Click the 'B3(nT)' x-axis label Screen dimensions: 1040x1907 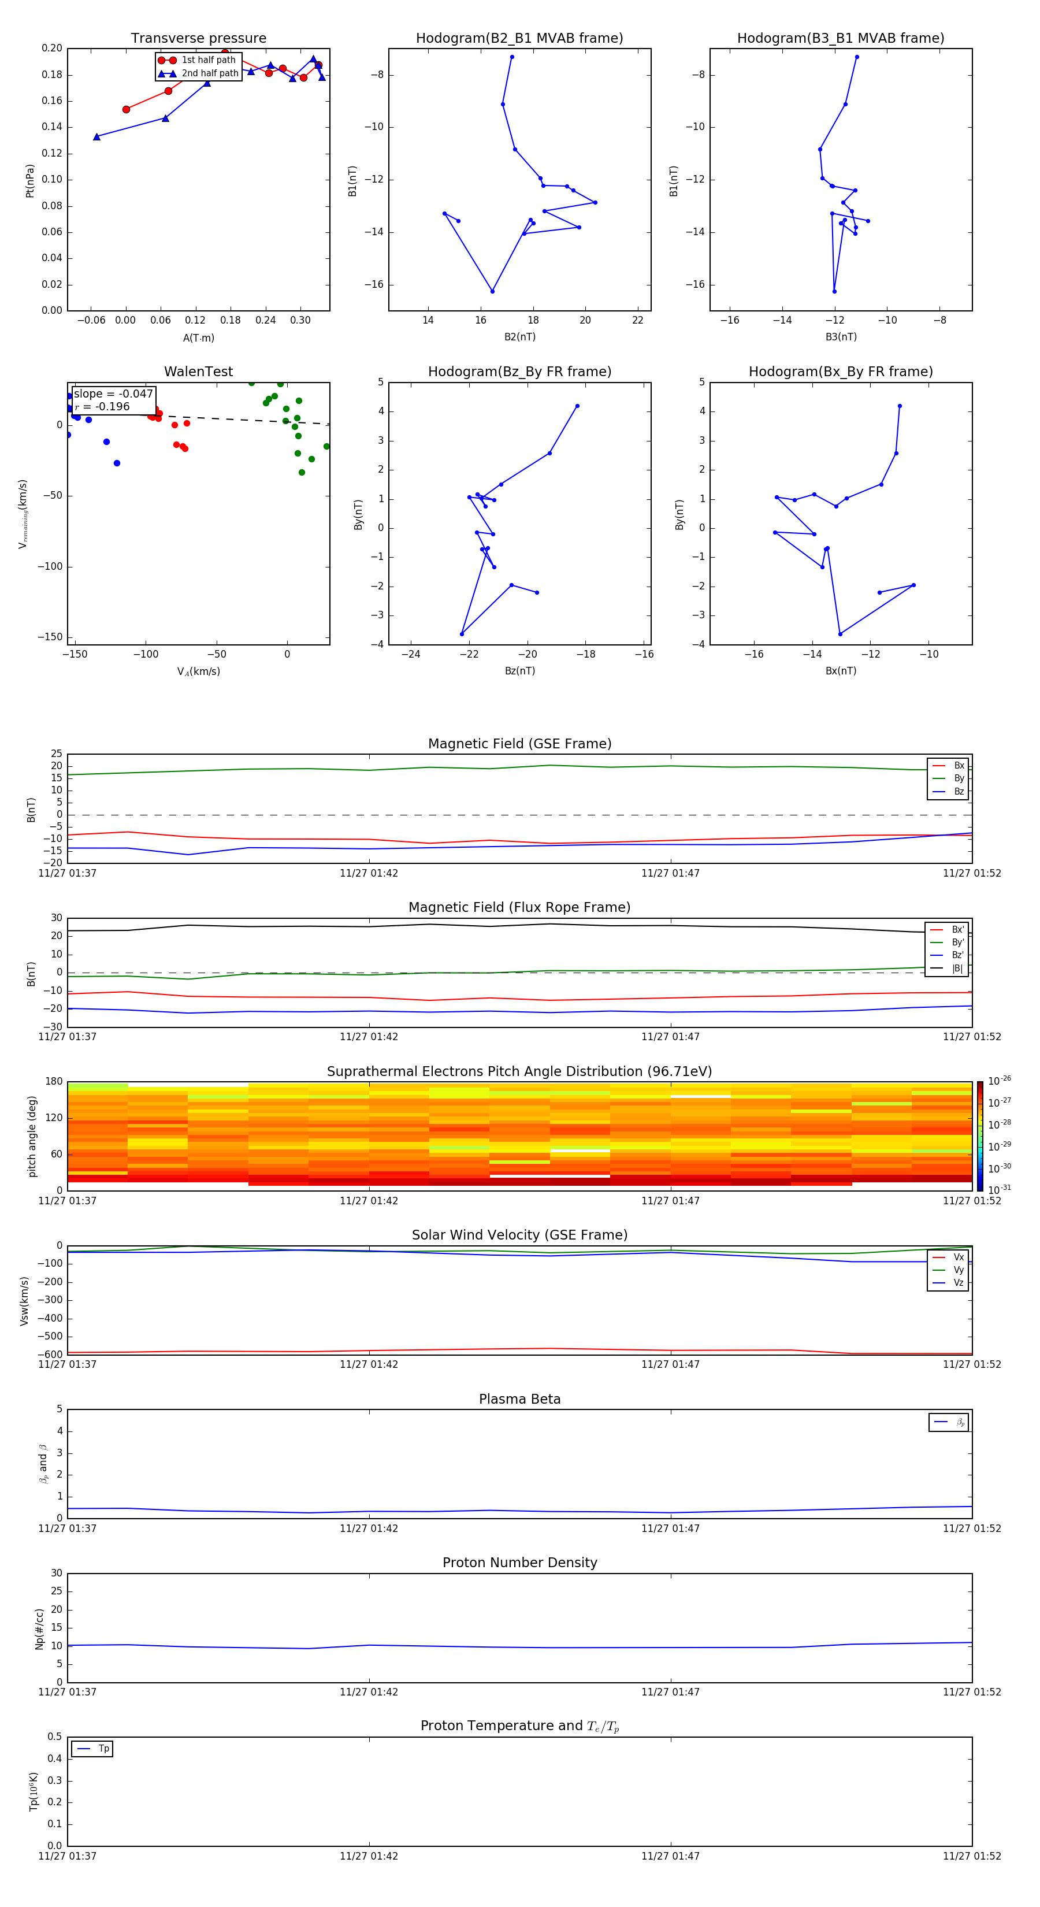point(841,337)
